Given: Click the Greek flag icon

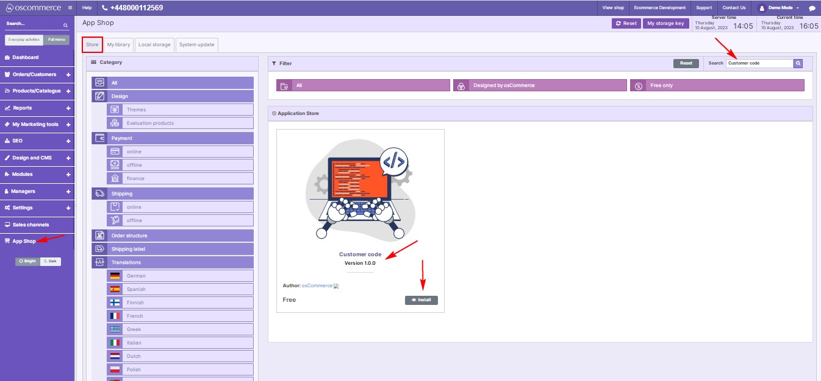Looking at the screenshot, I should [x=115, y=329].
